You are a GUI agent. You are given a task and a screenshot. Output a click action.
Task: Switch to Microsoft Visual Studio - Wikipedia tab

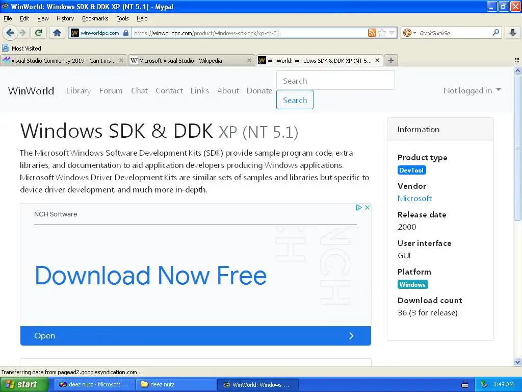point(192,60)
